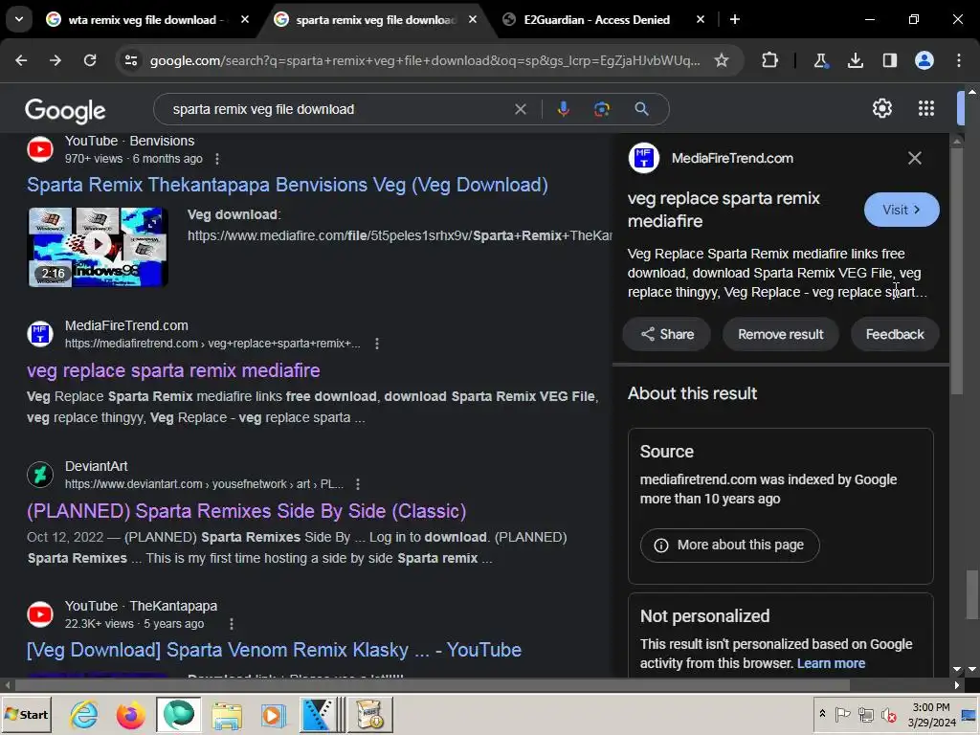Image resolution: width=980 pixels, height=735 pixels.
Task: Open the Extensions puzzle icon
Action: [770, 60]
